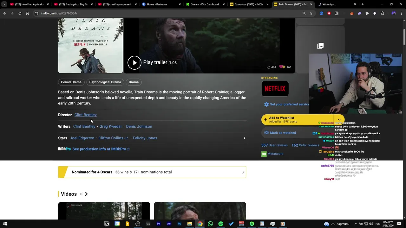Screen dimensions: 406x228
Task: Open Notion from the taskbar
Action: [107, 224]
